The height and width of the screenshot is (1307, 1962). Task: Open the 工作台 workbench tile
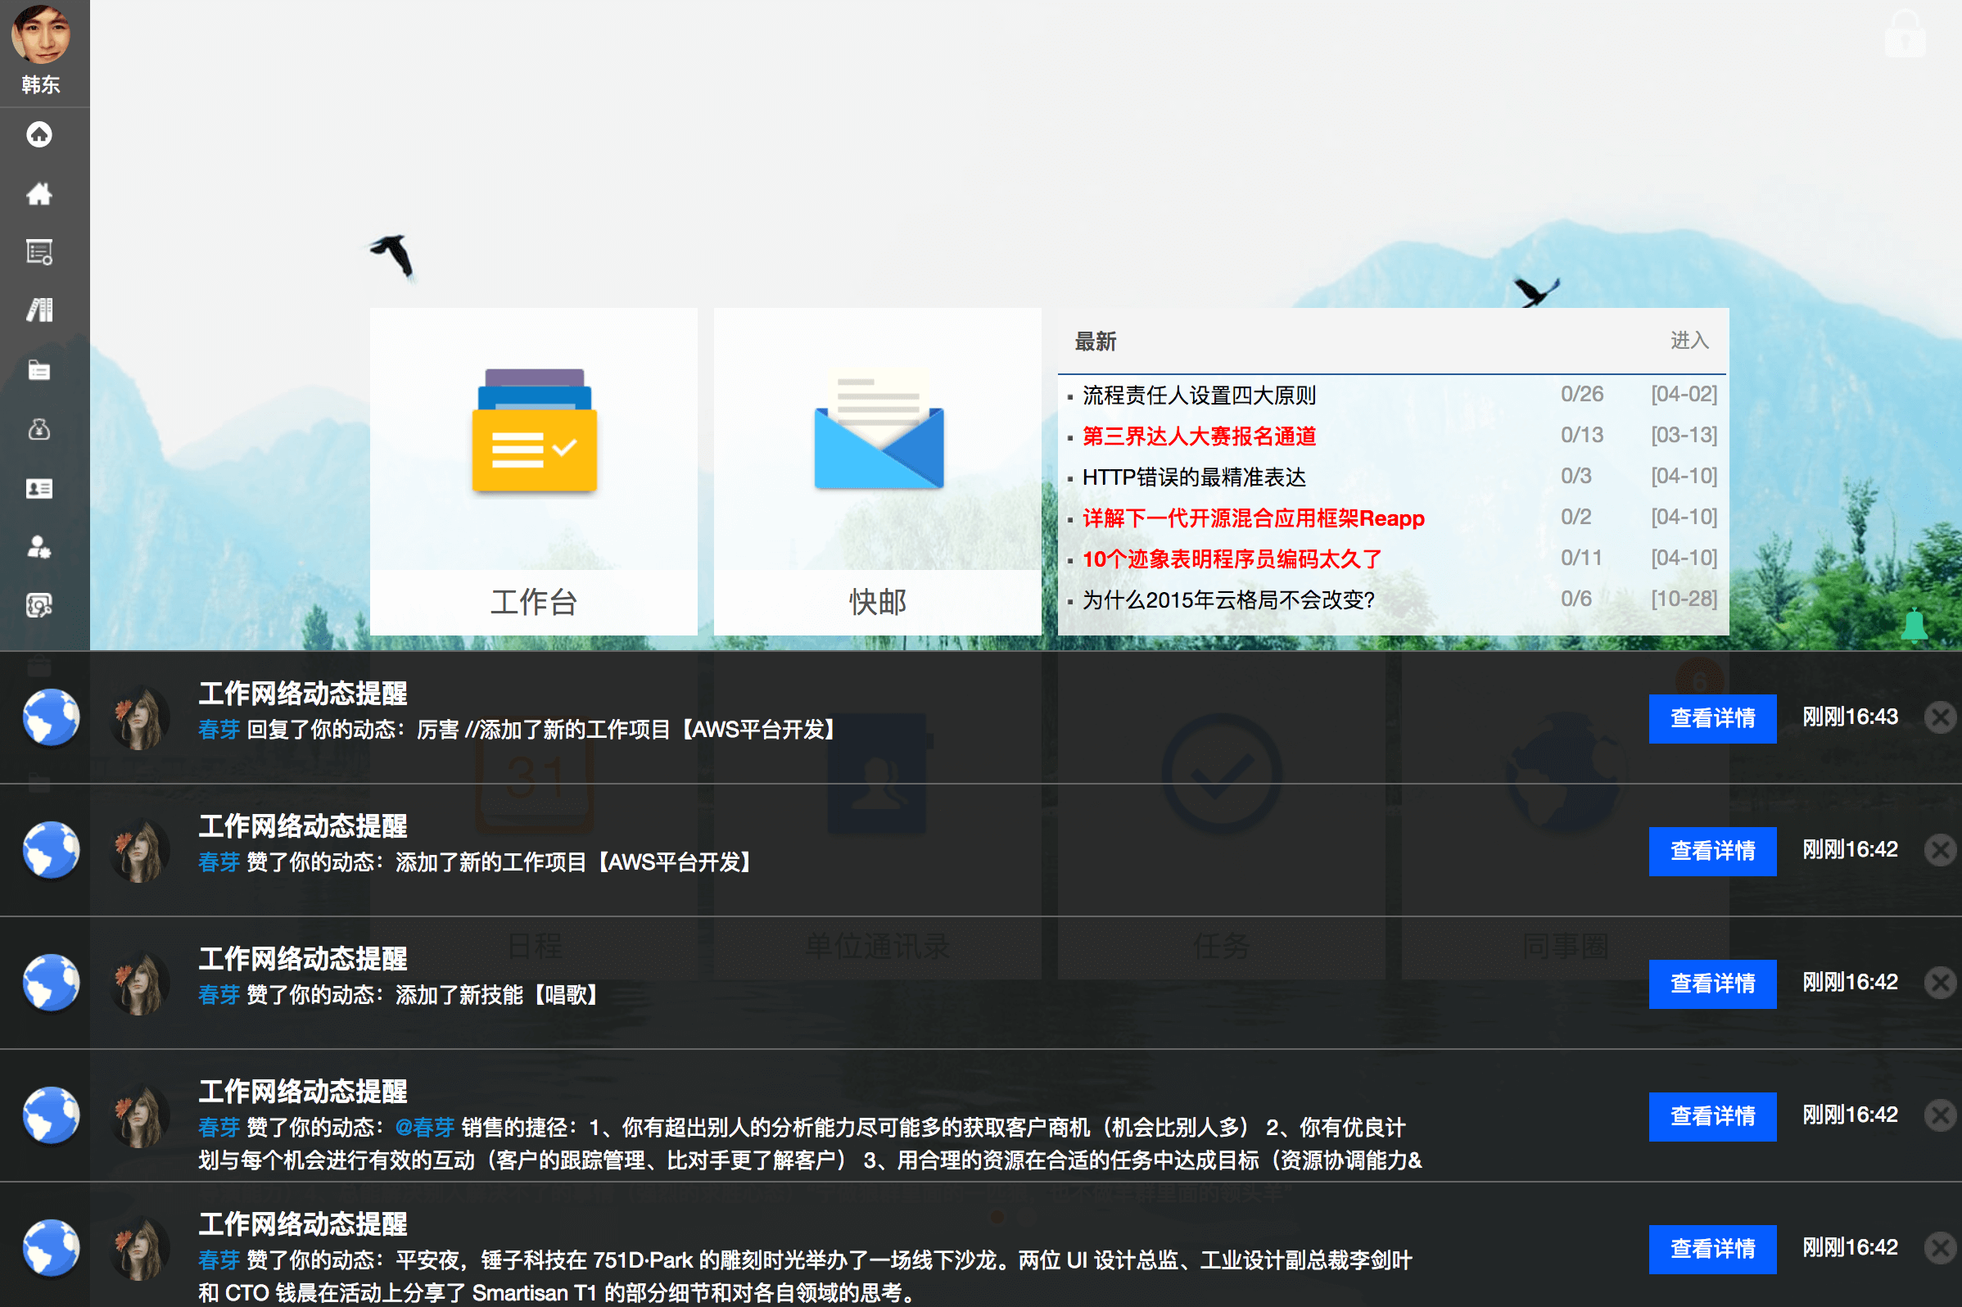pos(533,472)
